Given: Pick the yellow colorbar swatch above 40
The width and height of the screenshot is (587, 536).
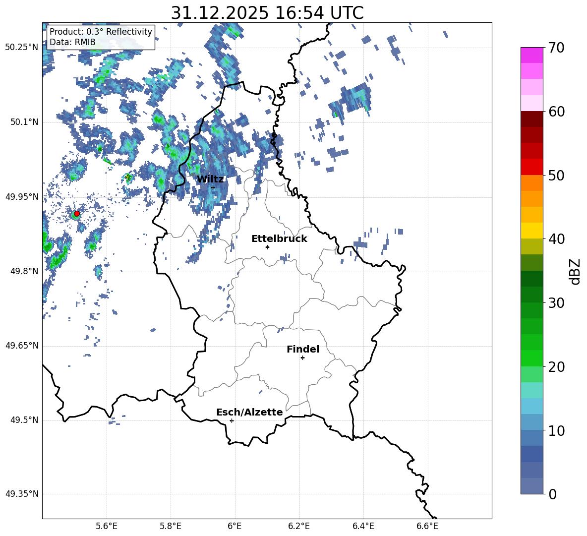Looking at the screenshot, I should pyautogui.click(x=532, y=231).
